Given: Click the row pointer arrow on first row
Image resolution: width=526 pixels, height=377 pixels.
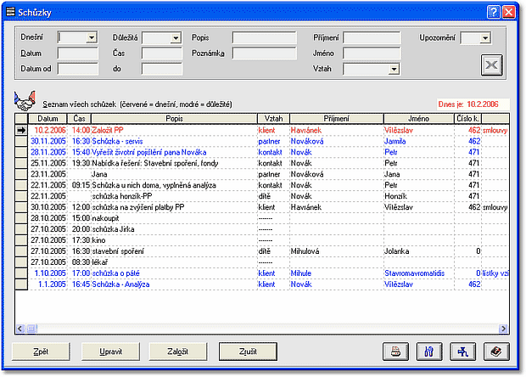Looking at the screenshot, I should coord(20,131).
